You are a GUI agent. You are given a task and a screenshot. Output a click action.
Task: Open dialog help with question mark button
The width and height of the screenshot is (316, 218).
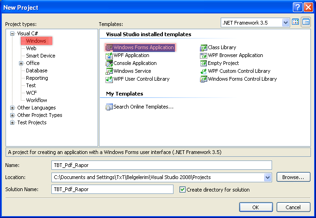[x=297, y=7]
